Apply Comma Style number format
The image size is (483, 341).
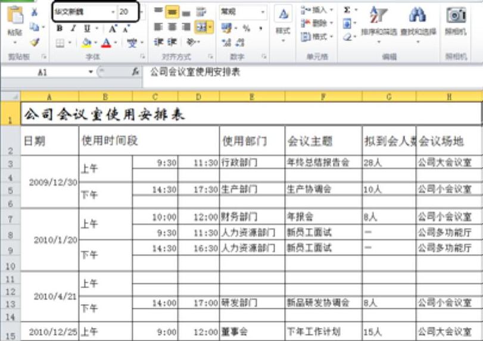click(261, 29)
